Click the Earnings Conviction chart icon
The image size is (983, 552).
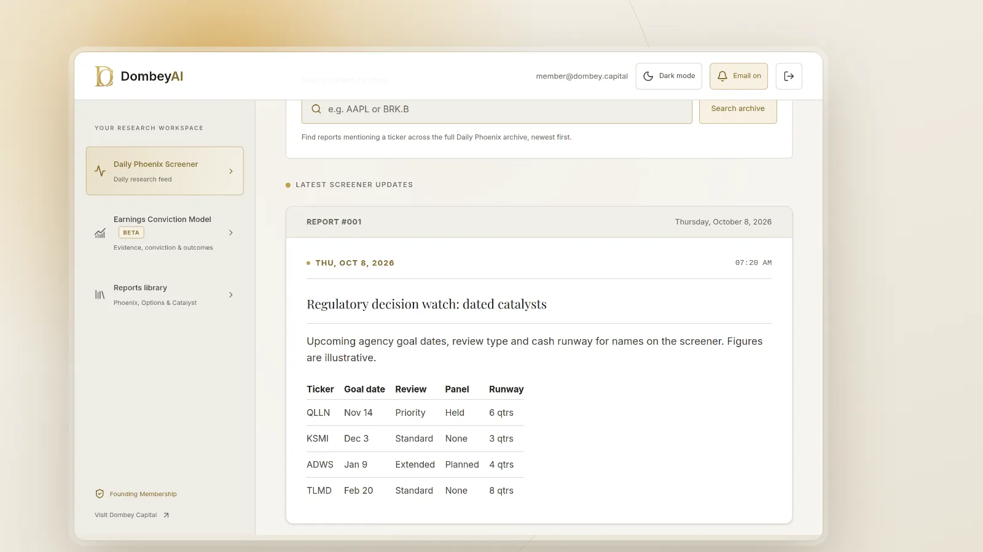(x=100, y=233)
